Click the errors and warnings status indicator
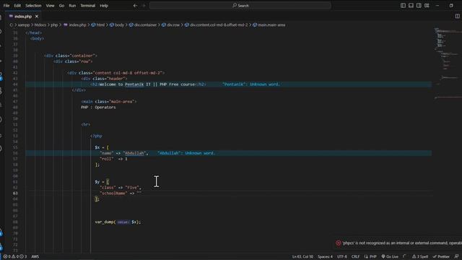The height and width of the screenshot is (260, 462). click(x=14, y=256)
